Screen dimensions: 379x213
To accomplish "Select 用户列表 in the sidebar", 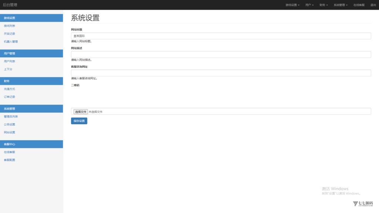I will point(10,61).
